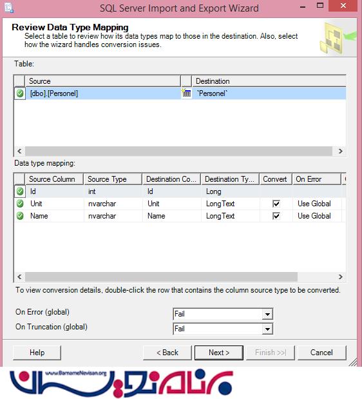Viewport: 362px width, 399px height.
Task: Click the nvarchar source type in Name row
Action: (x=113, y=216)
